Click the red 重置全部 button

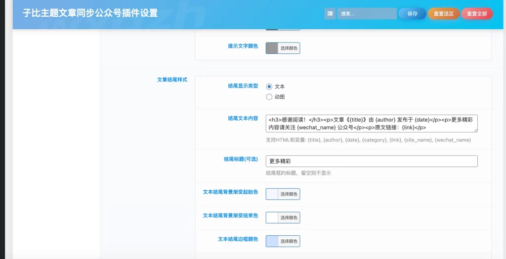click(x=477, y=14)
